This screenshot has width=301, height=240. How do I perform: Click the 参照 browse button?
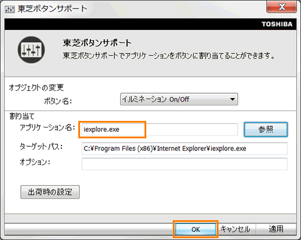[265, 129]
